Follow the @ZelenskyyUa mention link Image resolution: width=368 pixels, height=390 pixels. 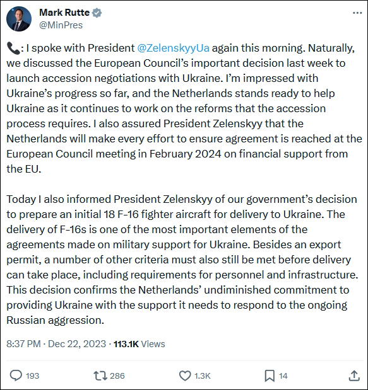[x=174, y=48]
